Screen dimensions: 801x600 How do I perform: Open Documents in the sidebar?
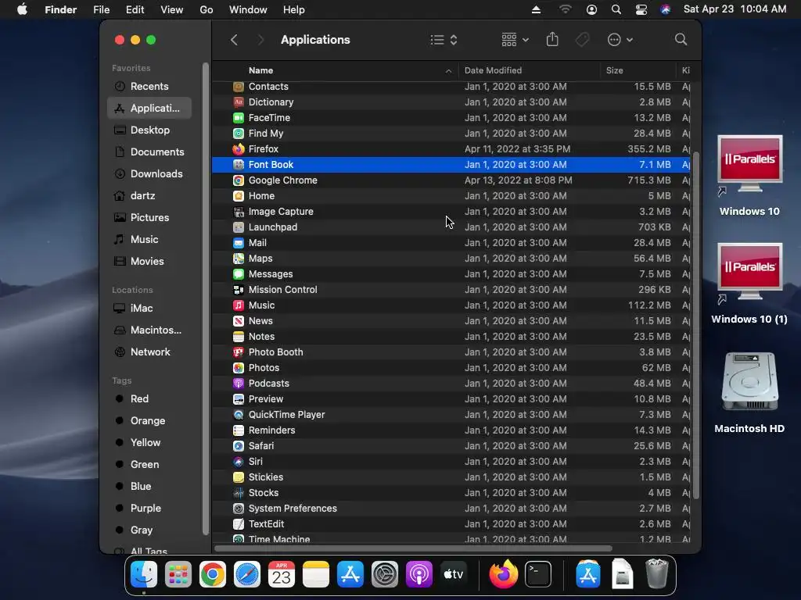click(x=149, y=152)
